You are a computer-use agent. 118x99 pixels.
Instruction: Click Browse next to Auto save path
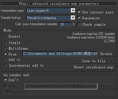tap(107, 86)
